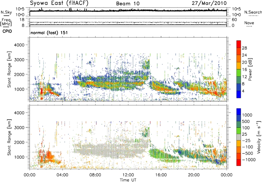262x182 pixels.
Task: Click the "Power [dB]" colorbar title
Action: (250, 69)
